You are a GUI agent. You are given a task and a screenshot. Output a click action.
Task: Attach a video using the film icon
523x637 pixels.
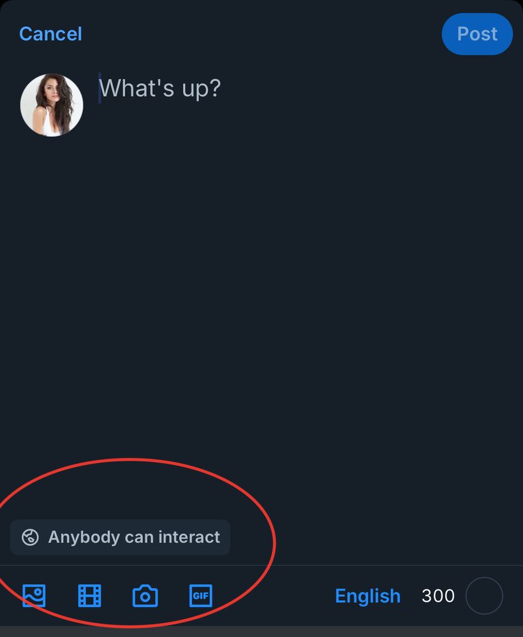point(89,596)
